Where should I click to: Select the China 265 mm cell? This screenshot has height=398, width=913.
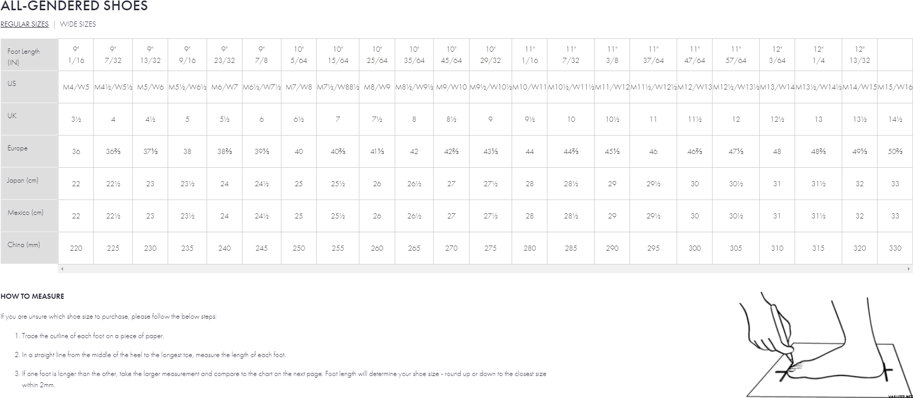tap(414, 248)
